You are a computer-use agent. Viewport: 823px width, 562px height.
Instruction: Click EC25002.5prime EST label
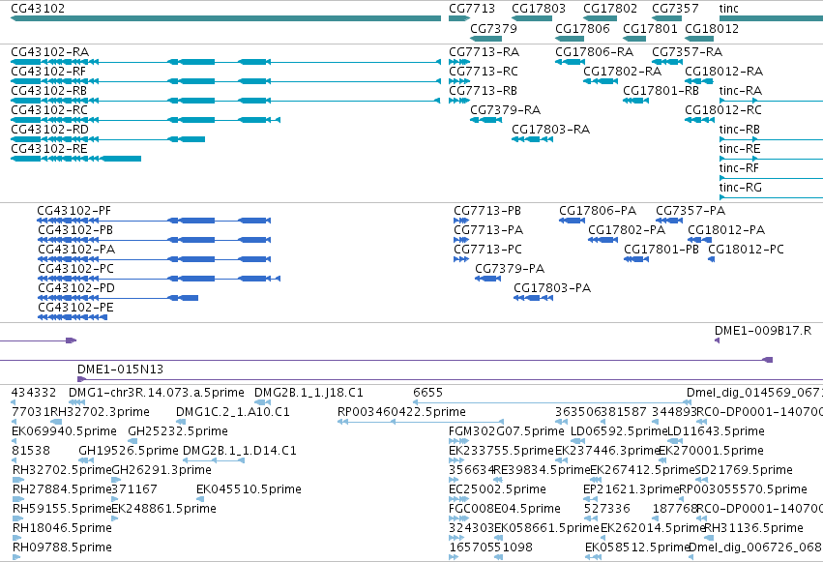click(x=498, y=489)
